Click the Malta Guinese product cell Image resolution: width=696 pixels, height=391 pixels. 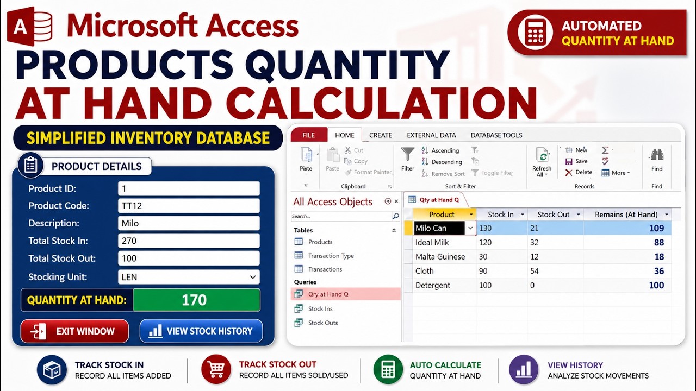[x=444, y=257]
